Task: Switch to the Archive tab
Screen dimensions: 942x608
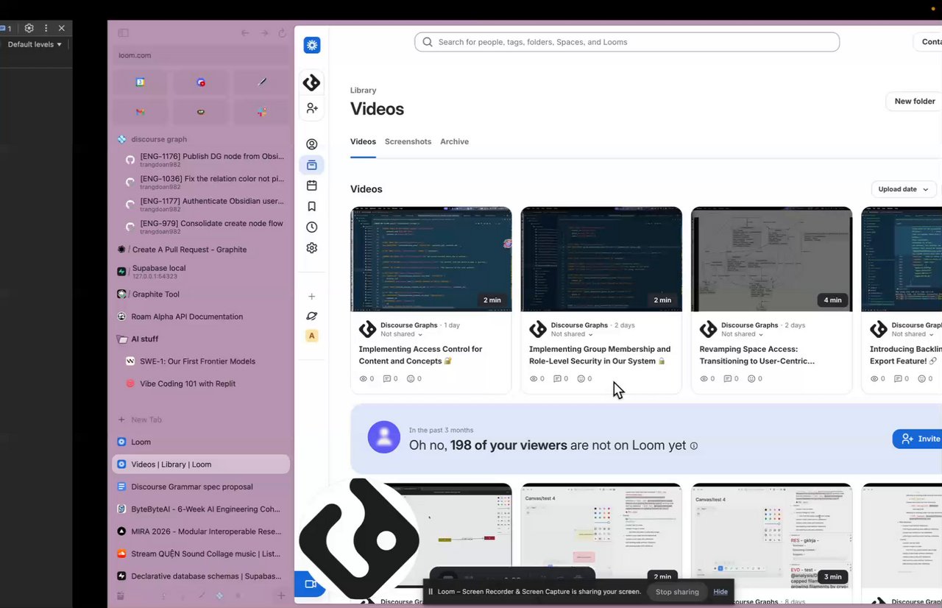Action: 454,141
